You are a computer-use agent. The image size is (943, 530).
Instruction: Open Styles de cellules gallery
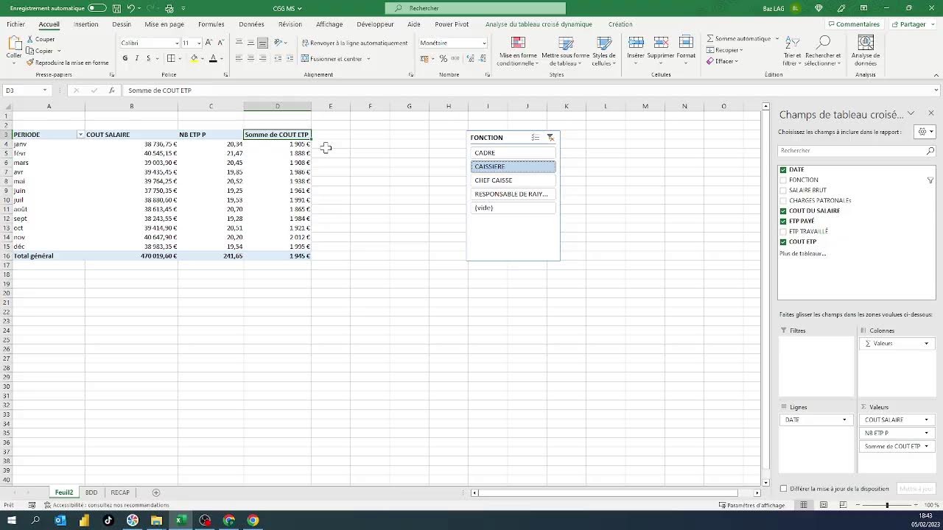(x=604, y=52)
